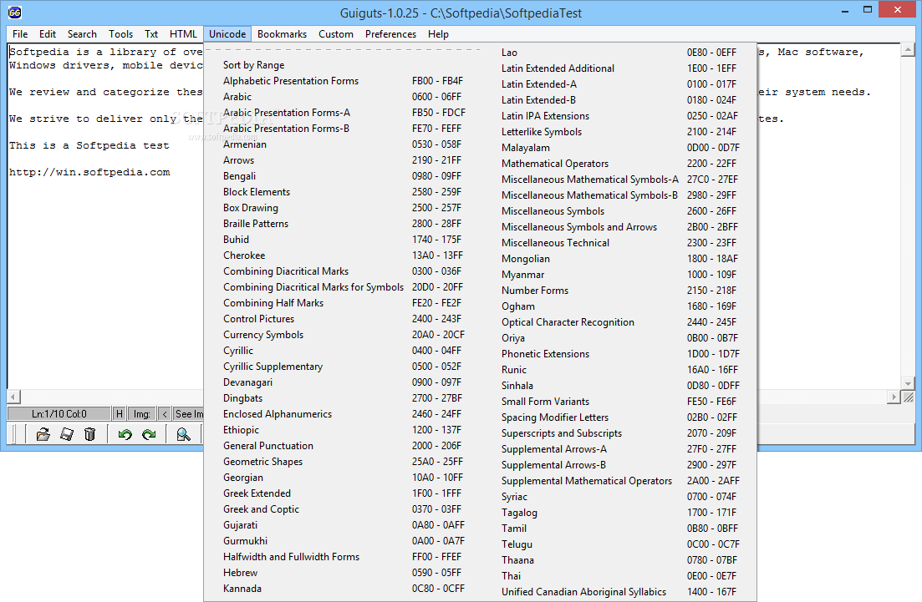Click the H button in status bar

tap(120, 414)
